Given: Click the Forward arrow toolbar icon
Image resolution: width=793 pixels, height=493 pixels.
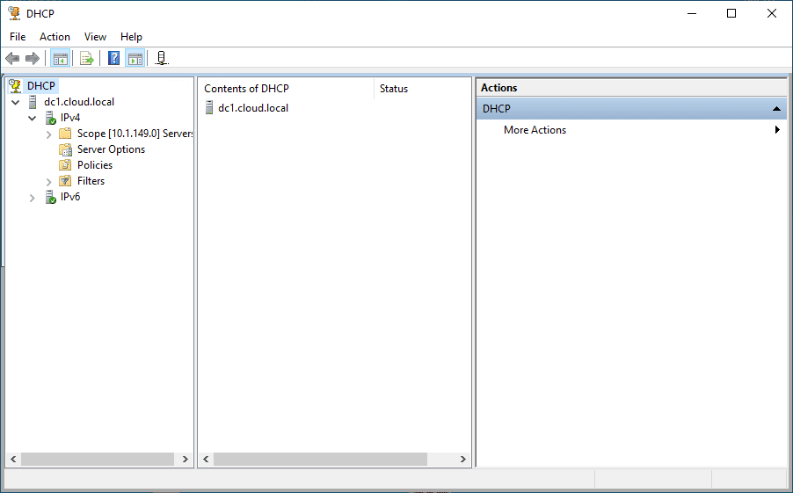Looking at the screenshot, I should 33,59.
